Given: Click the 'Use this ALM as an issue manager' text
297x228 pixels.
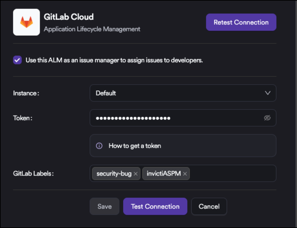Looking at the screenshot, I should pos(114,60).
